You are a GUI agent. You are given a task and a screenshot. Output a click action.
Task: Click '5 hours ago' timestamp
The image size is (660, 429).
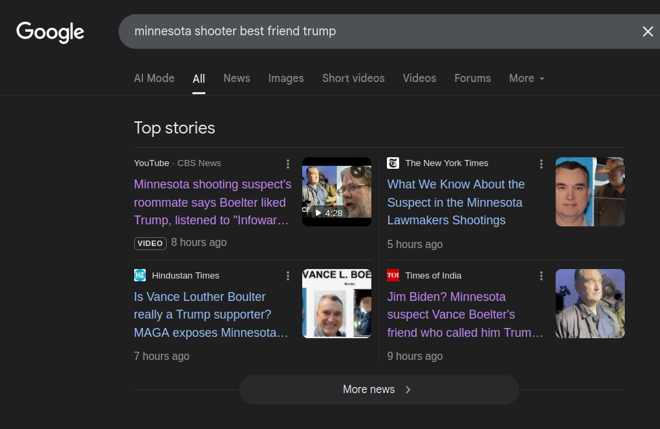(415, 245)
